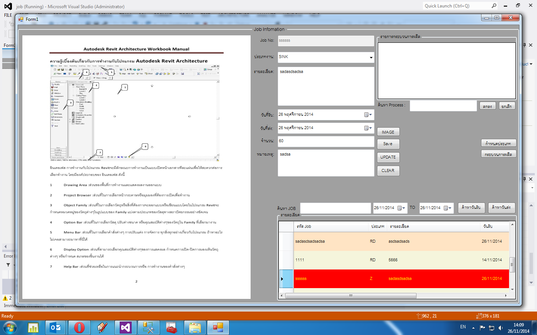537x335 pixels.
Task: Open the network tray icon
Action: [492, 328]
